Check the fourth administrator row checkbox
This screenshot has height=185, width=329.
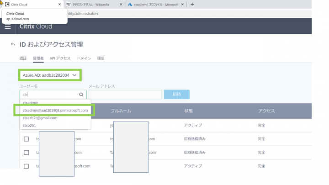click(x=27, y=166)
